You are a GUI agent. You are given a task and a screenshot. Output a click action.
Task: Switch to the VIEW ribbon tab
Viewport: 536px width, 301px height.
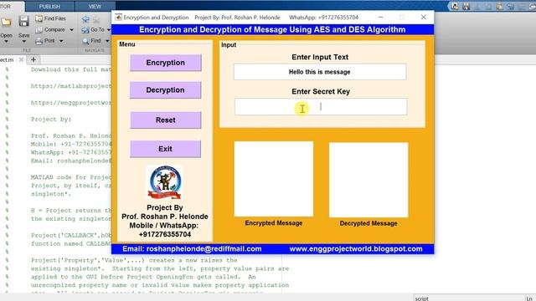(x=95, y=7)
